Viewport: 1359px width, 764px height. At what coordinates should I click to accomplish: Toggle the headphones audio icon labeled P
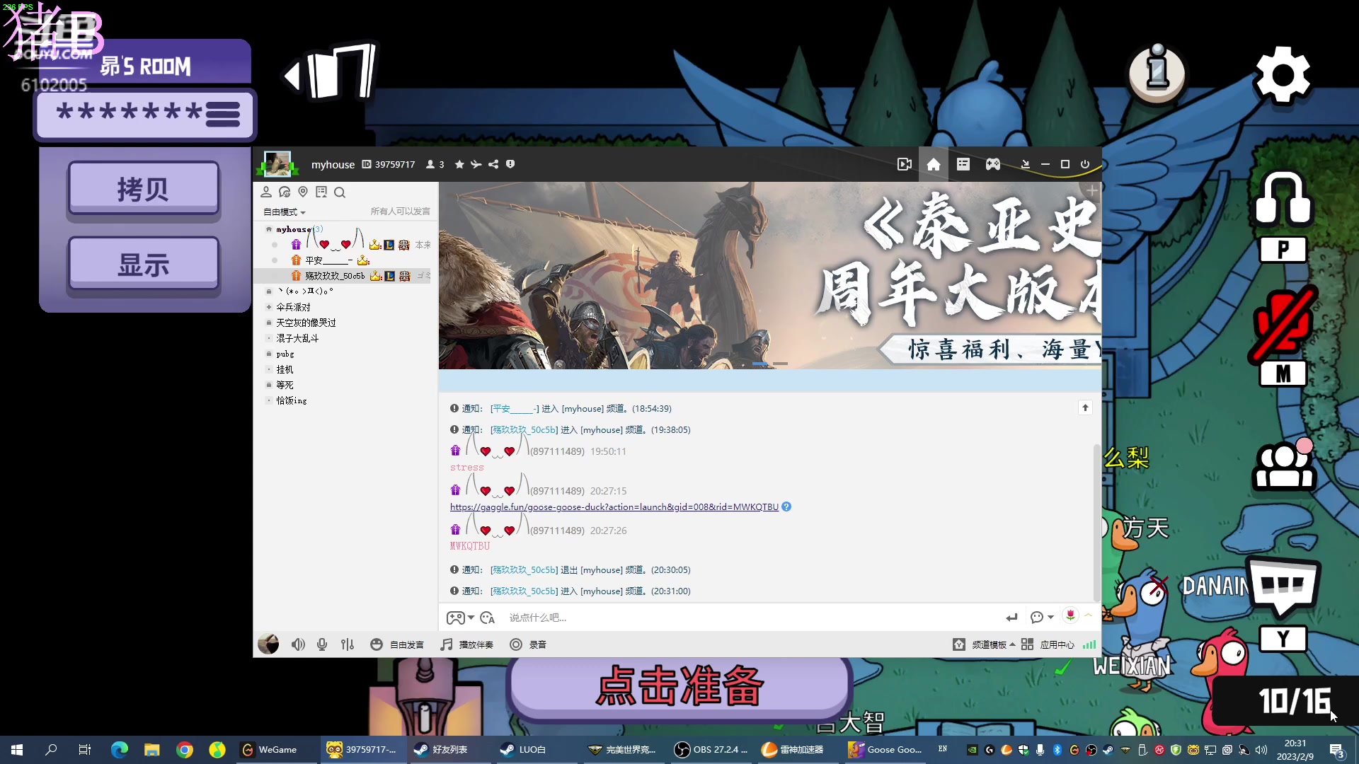[x=1283, y=198]
